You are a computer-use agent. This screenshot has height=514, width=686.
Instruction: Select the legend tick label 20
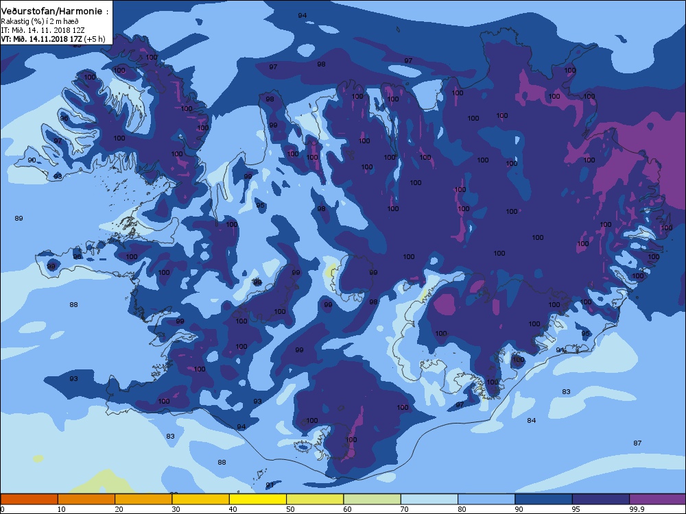click(x=119, y=509)
